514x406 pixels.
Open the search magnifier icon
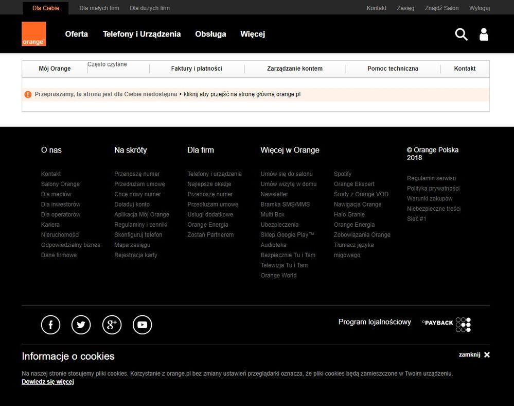pyautogui.click(x=461, y=35)
